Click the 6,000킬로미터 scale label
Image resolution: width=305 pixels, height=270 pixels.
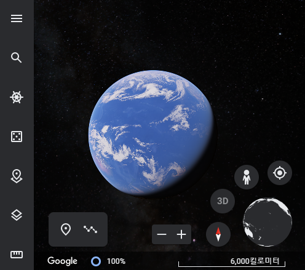pos(255,261)
